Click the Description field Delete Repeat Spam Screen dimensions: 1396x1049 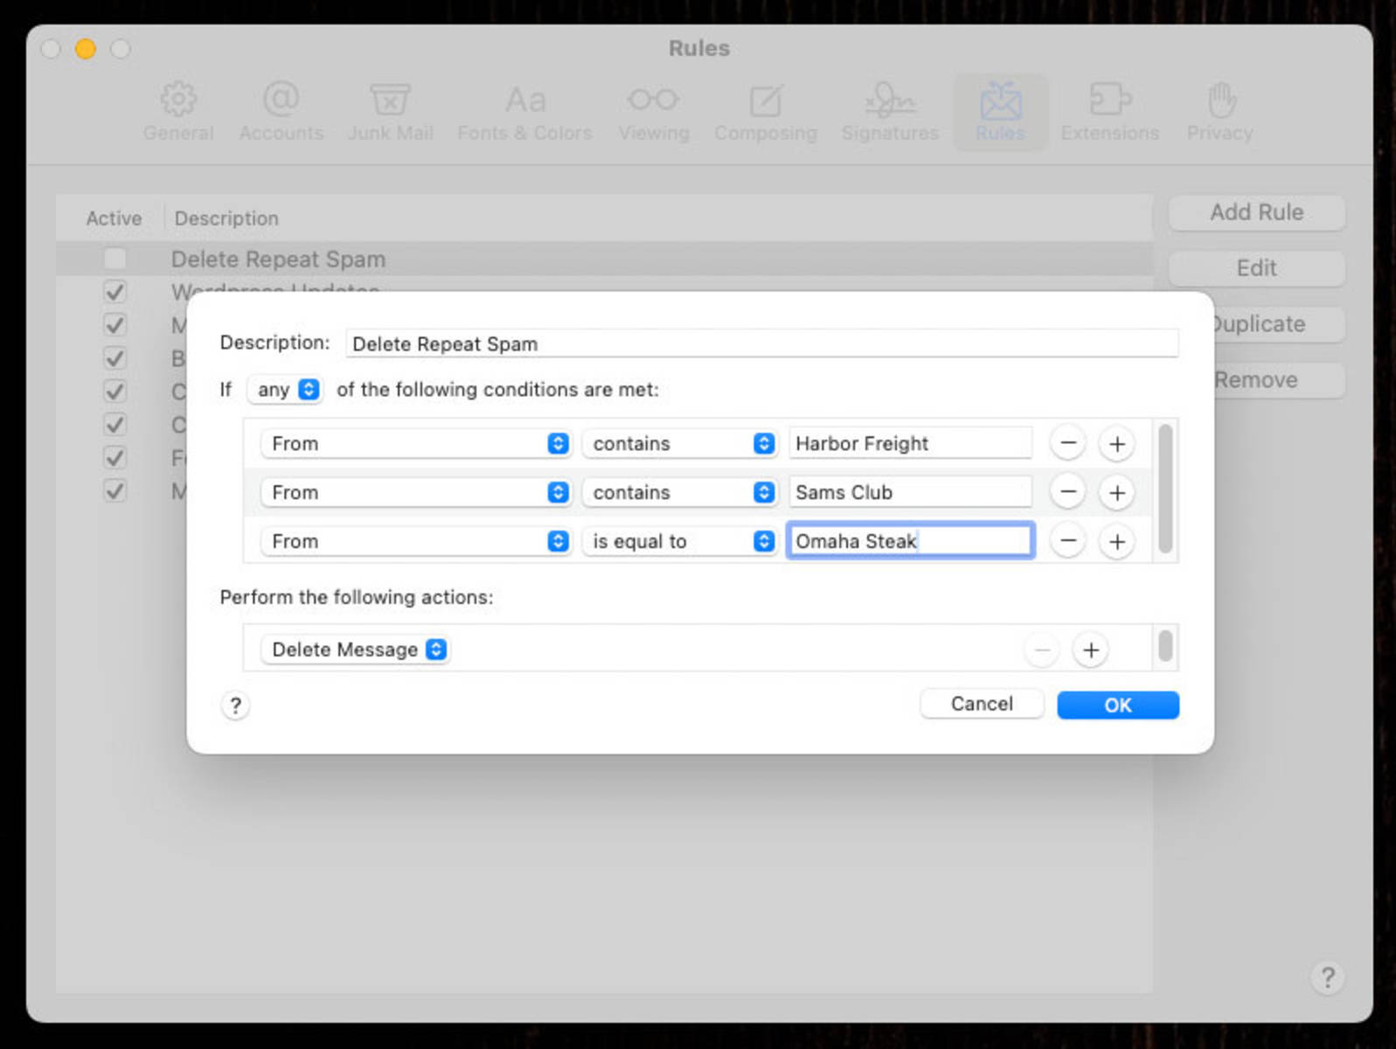(x=761, y=344)
